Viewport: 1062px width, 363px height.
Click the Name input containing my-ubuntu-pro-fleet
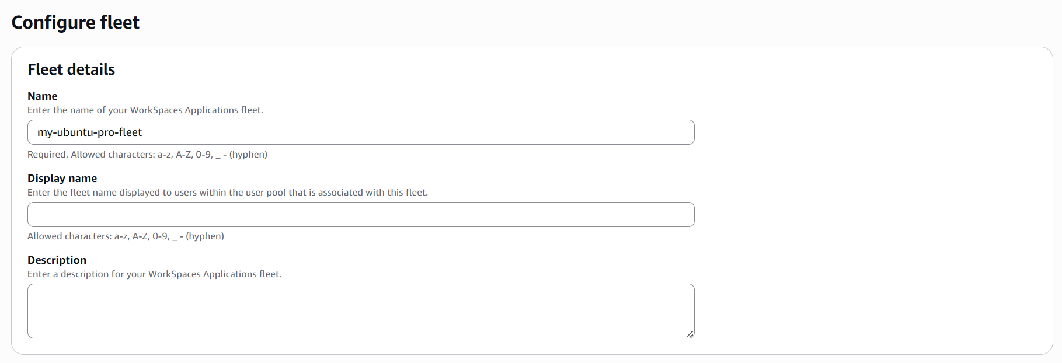(360, 132)
